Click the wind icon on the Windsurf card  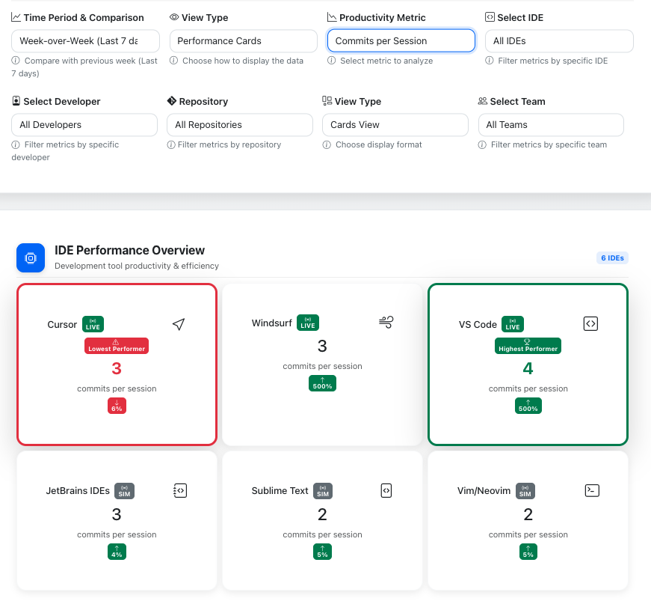[386, 322]
